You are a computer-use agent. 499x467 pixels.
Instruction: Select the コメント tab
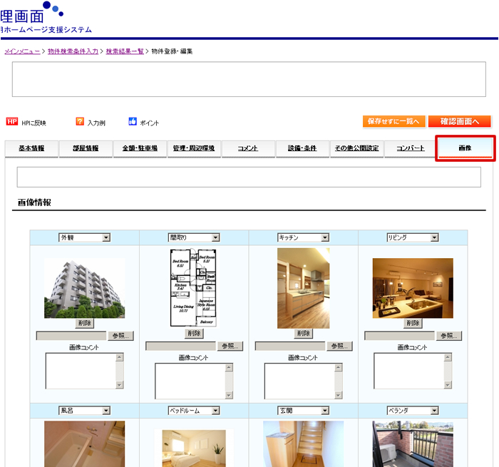[x=248, y=148]
